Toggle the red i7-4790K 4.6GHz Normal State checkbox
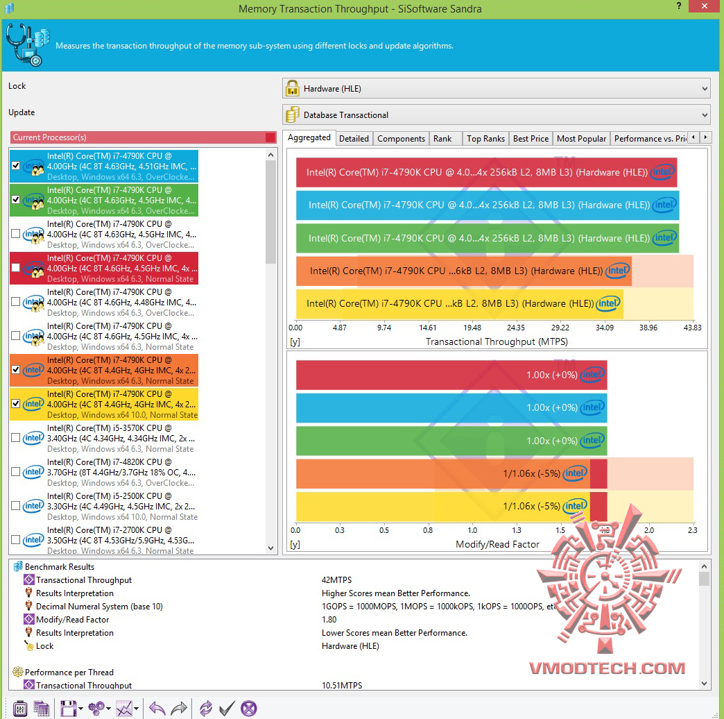Image resolution: width=724 pixels, height=719 pixels. (16, 268)
